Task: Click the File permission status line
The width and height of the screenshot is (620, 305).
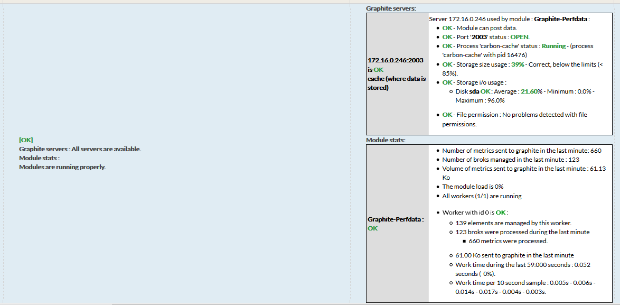Action: 514,115
